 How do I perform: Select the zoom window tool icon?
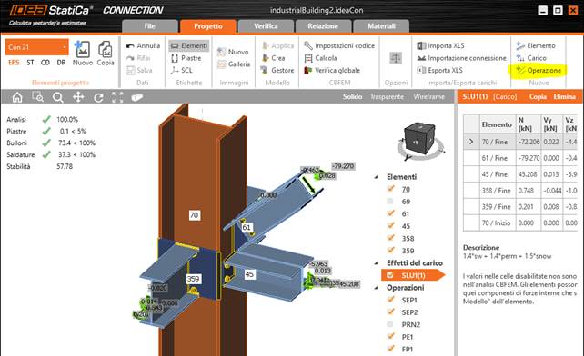[37, 97]
